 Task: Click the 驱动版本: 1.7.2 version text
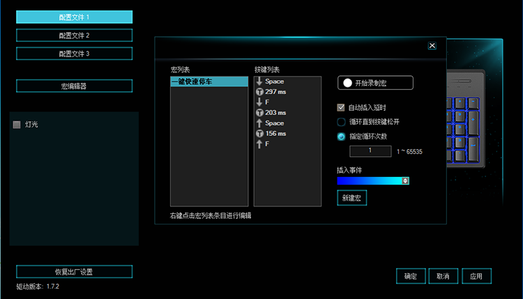click(38, 286)
